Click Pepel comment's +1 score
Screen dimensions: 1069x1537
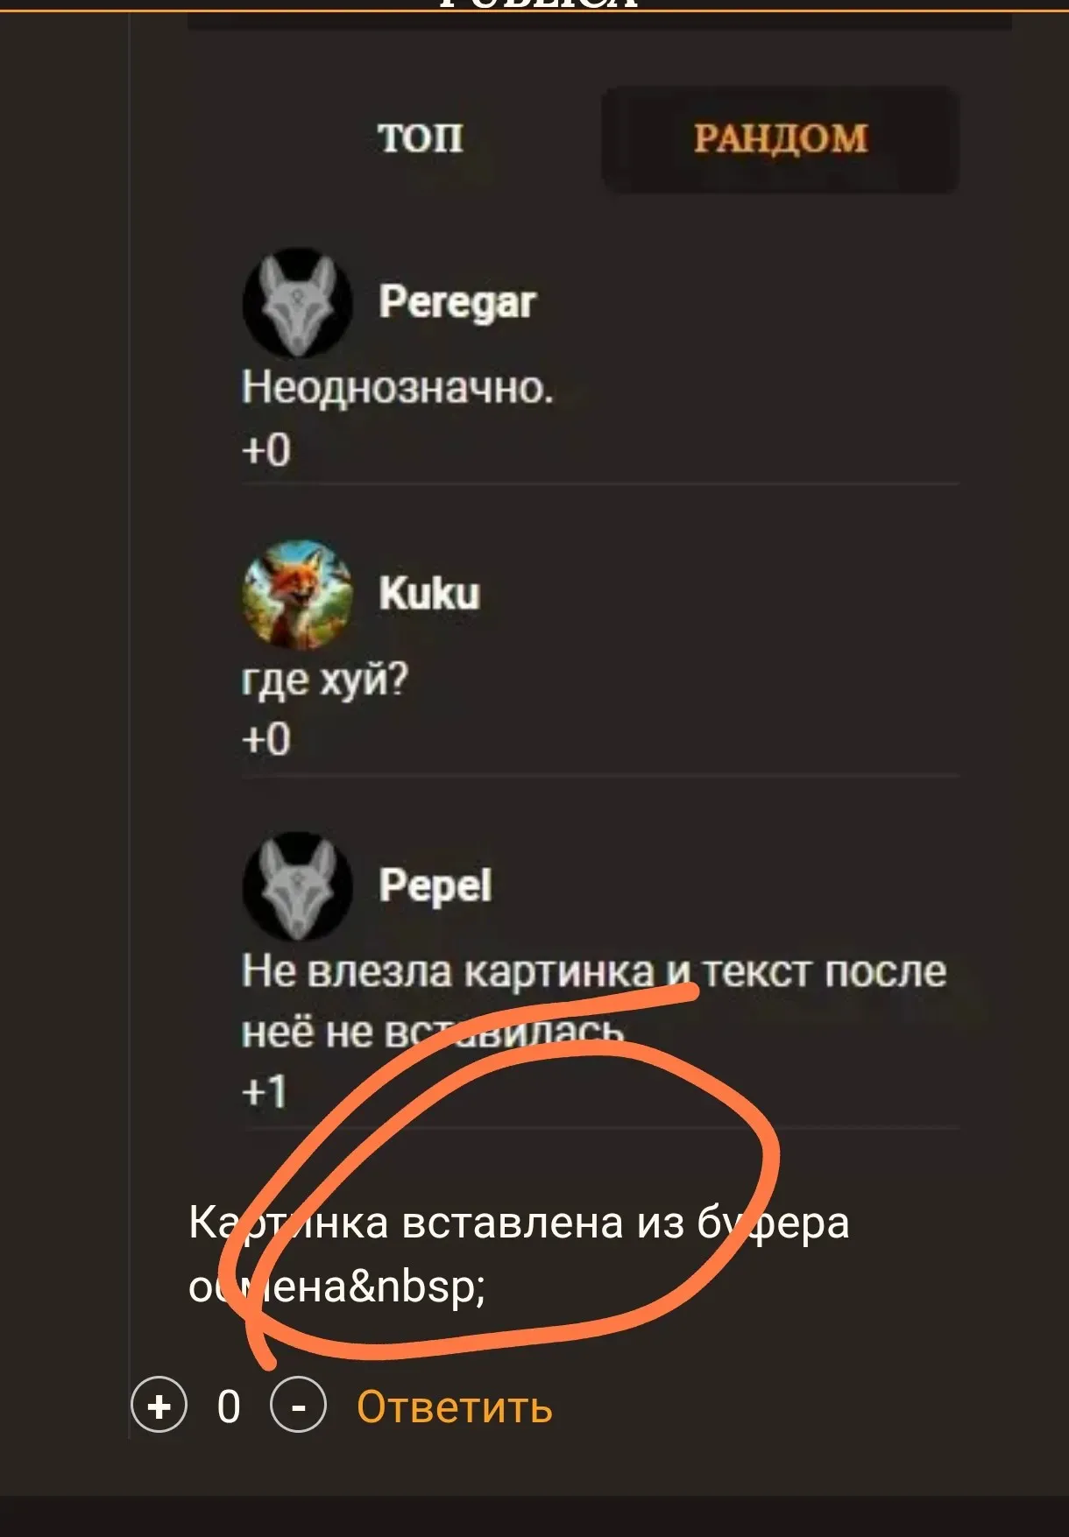[264, 1092]
